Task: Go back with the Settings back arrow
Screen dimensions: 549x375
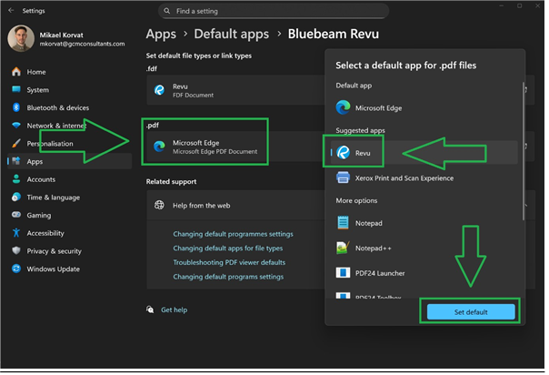Action: point(11,11)
